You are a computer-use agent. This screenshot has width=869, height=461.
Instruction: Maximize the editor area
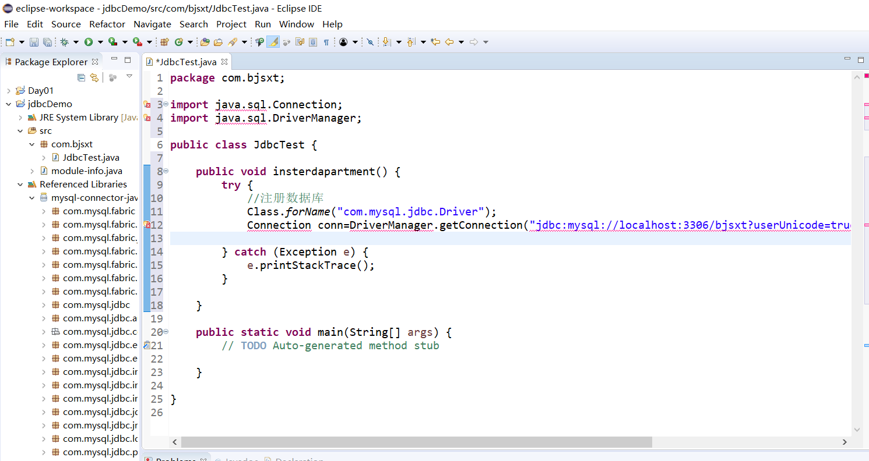click(x=861, y=60)
